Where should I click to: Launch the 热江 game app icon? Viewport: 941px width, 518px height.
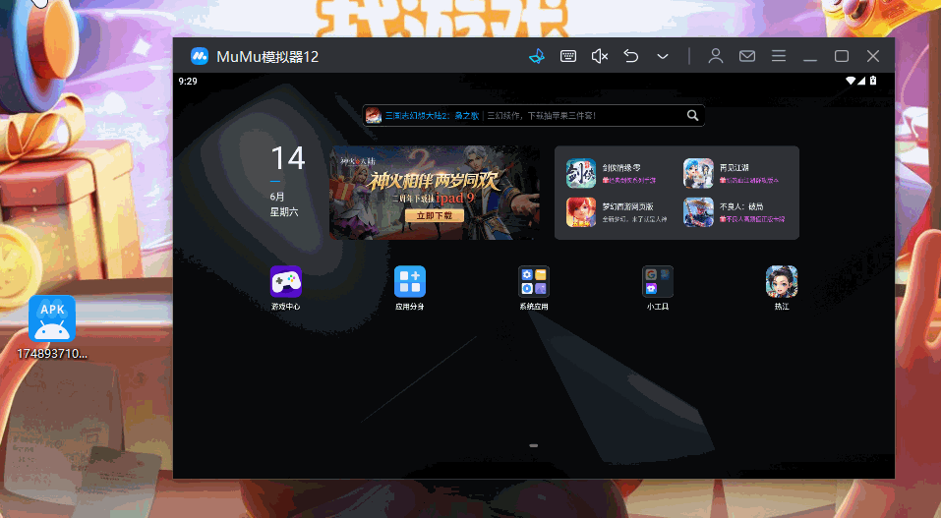click(782, 281)
